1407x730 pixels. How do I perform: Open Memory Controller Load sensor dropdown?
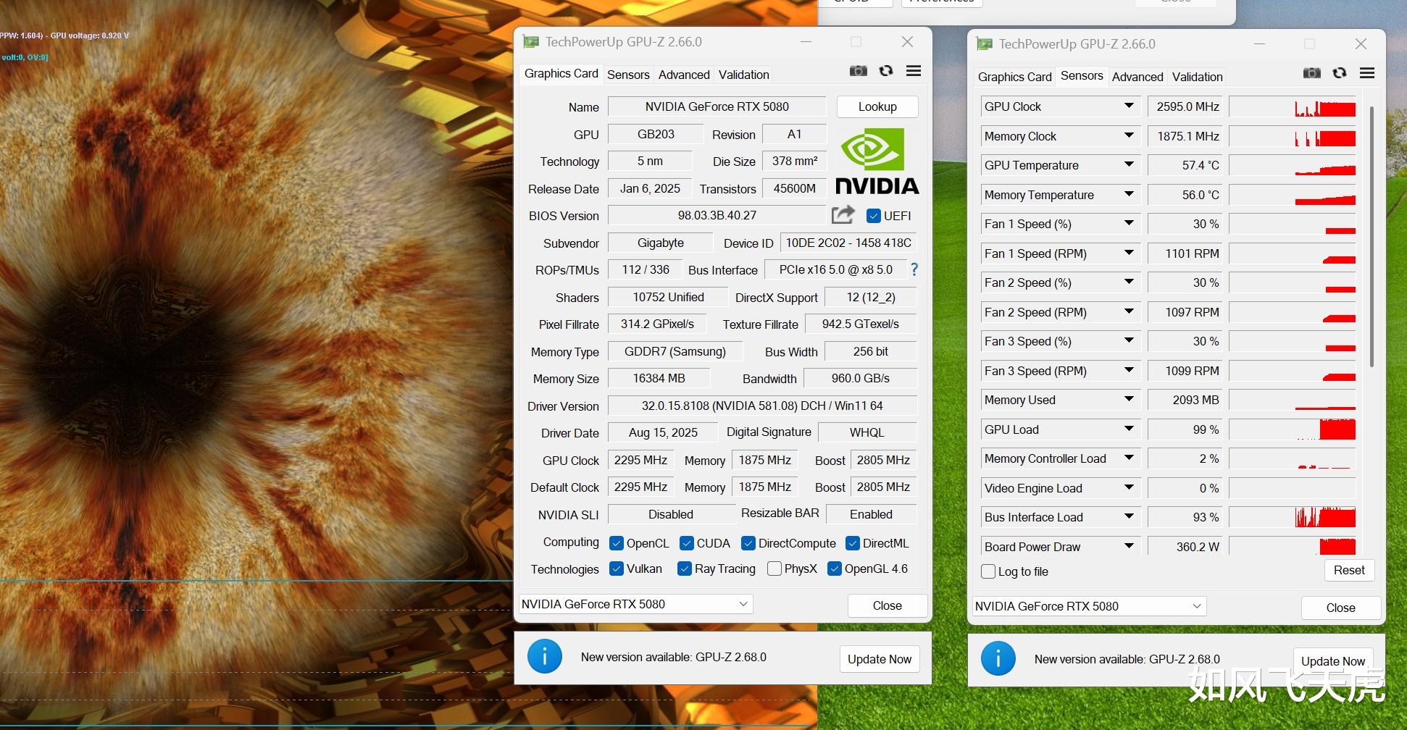1129,458
